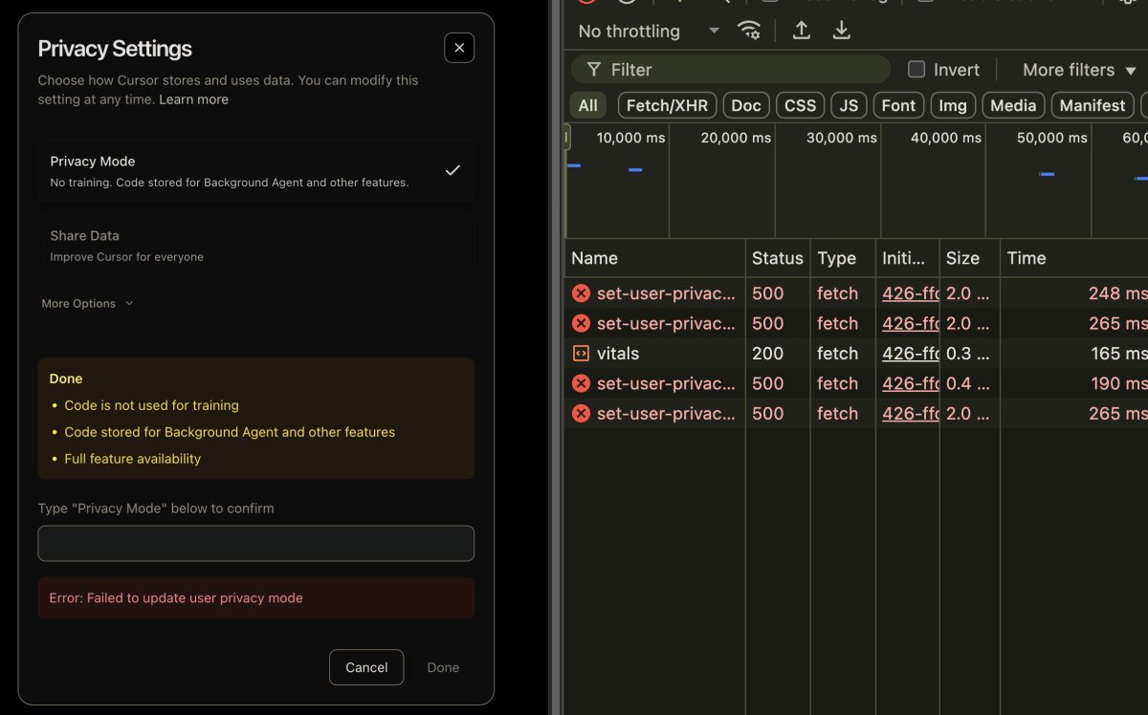
Task: Sort requests by Time column
Action: (x=1073, y=258)
